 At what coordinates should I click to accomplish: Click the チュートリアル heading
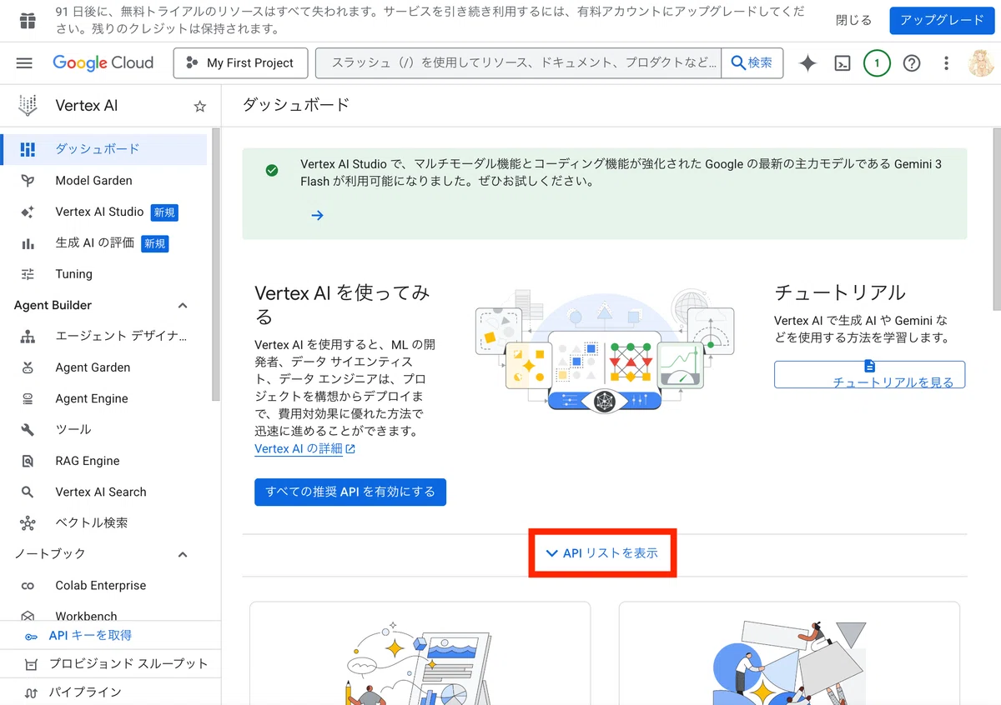coord(840,292)
